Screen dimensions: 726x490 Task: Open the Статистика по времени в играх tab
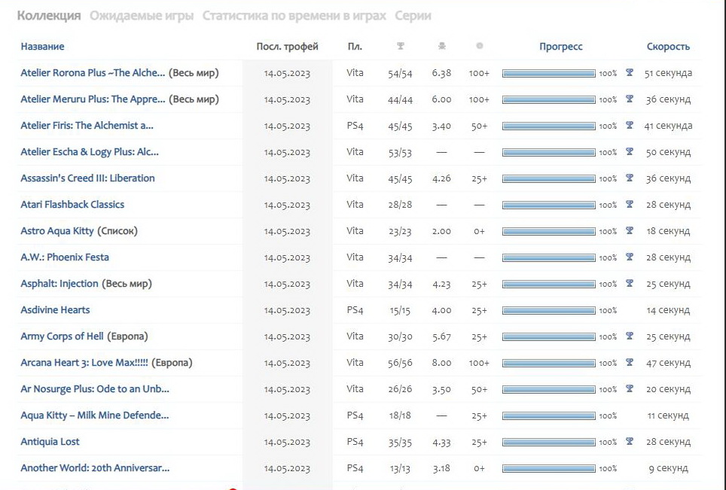(x=294, y=16)
